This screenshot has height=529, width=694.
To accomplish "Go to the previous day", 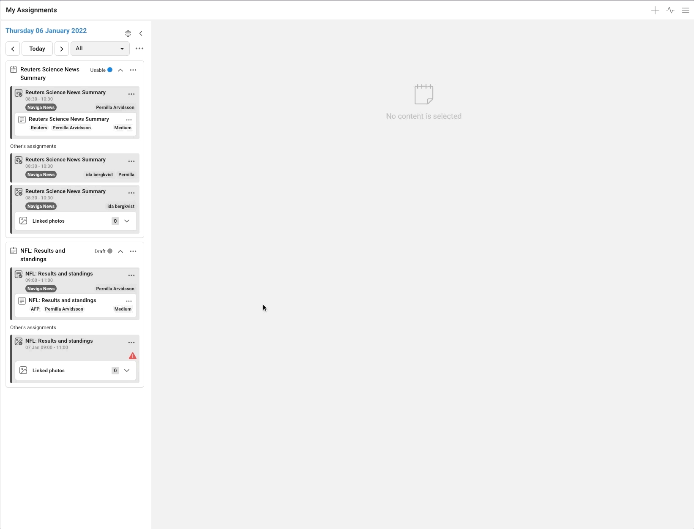I will [x=13, y=49].
